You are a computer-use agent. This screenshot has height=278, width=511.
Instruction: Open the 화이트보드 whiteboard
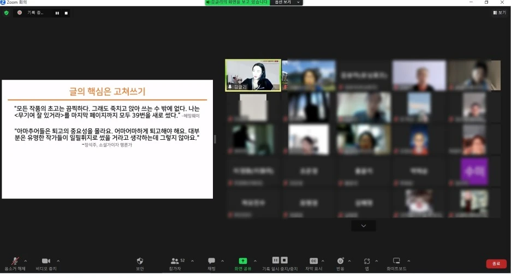coord(396,264)
